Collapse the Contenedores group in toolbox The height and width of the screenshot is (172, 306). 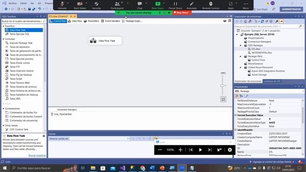pyautogui.click(x=3, y=108)
